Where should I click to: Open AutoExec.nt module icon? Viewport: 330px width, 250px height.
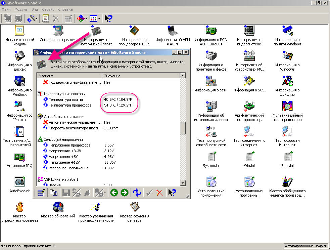point(19,185)
